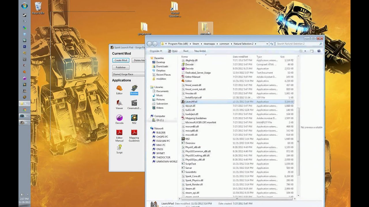369x207 pixels.
Task: Click the Steam breadcrumb in address bar
Action: pos(196,44)
